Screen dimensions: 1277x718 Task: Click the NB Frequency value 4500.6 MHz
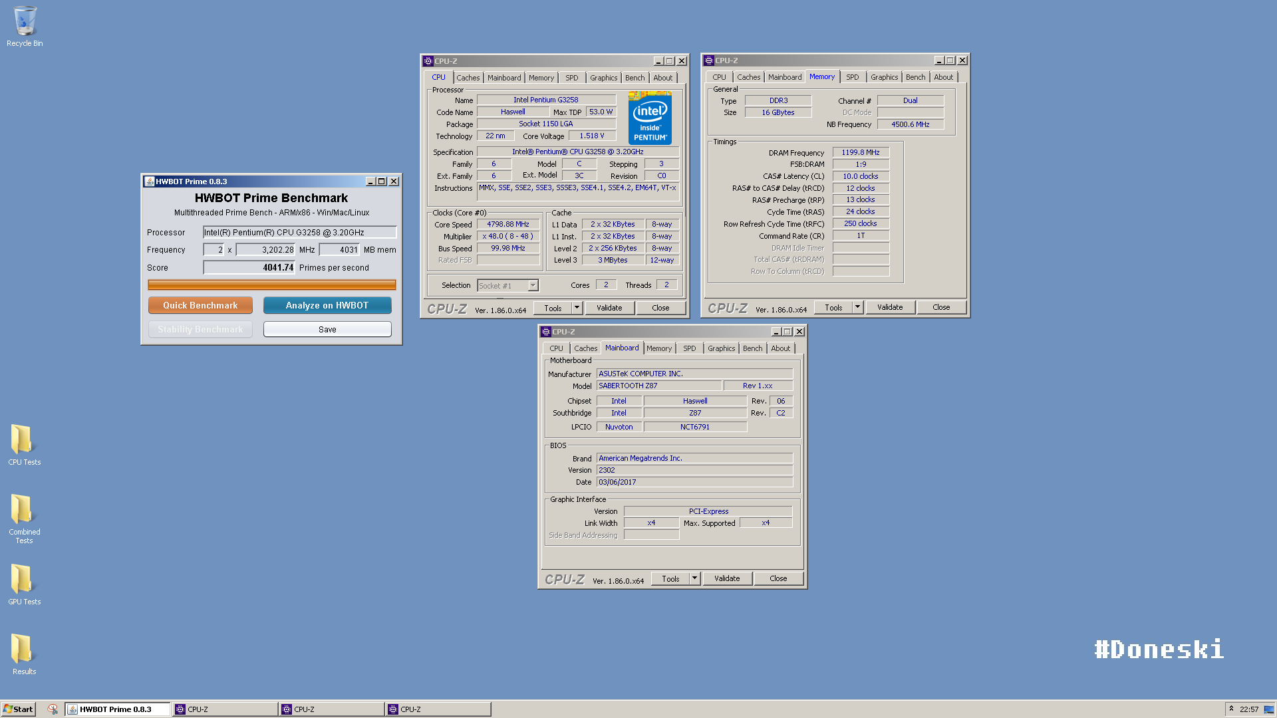click(x=910, y=124)
